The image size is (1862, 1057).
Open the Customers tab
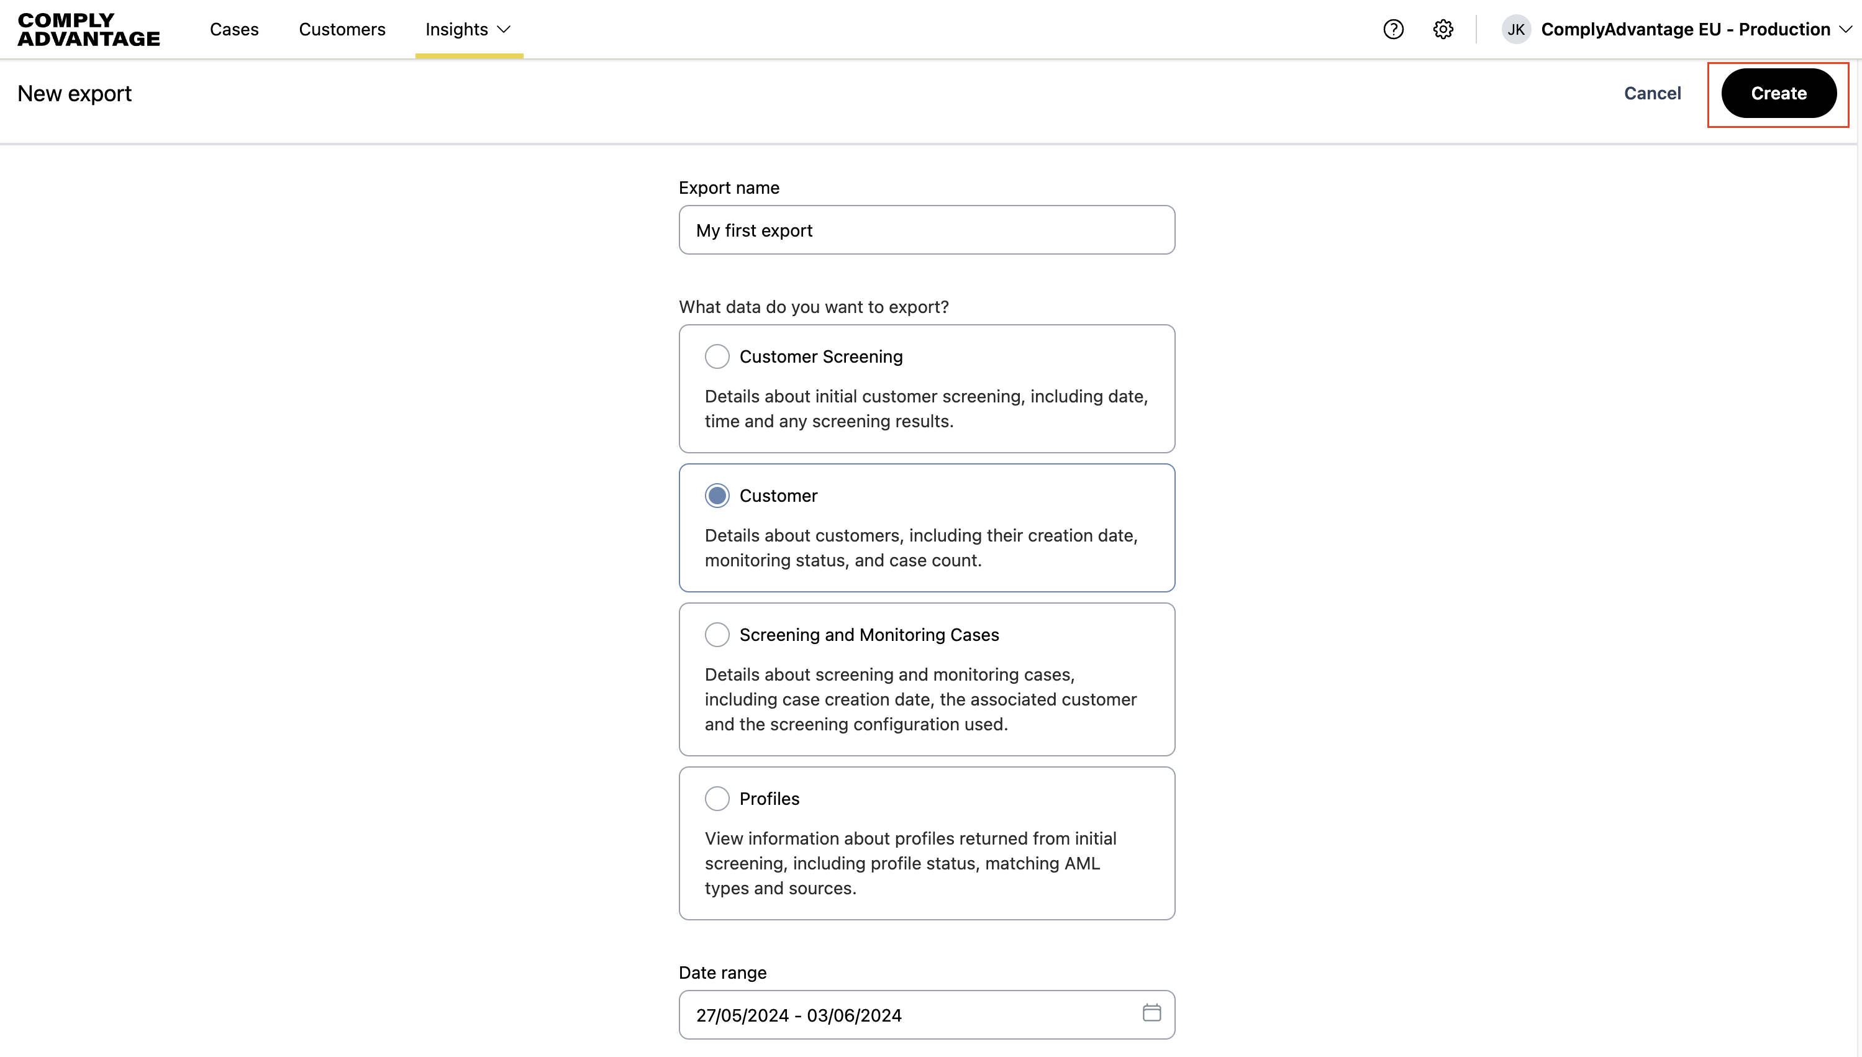pyautogui.click(x=342, y=30)
